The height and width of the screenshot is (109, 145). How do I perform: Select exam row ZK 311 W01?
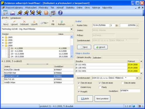pyautogui.click(x=108, y=71)
